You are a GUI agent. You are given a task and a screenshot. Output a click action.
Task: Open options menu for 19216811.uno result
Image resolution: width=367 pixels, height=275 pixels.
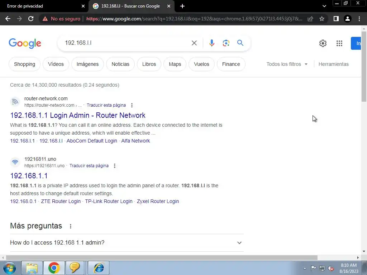(114, 166)
